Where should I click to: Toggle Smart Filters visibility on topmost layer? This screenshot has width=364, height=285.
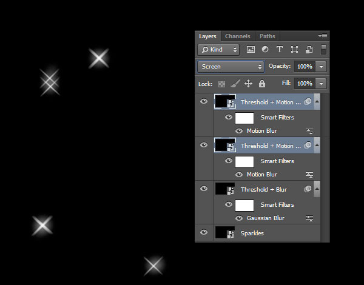pyautogui.click(x=229, y=117)
